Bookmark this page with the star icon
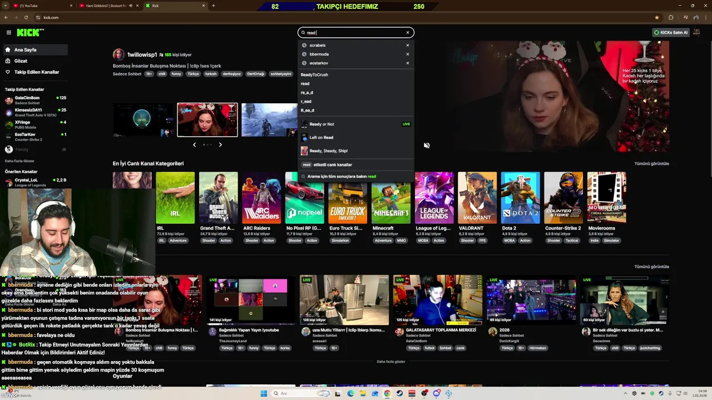712x400 pixels. pyautogui.click(x=657, y=17)
